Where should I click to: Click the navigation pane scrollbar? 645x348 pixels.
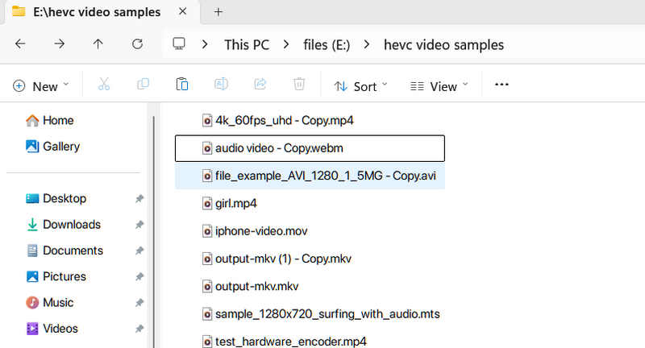pyautogui.click(x=154, y=230)
